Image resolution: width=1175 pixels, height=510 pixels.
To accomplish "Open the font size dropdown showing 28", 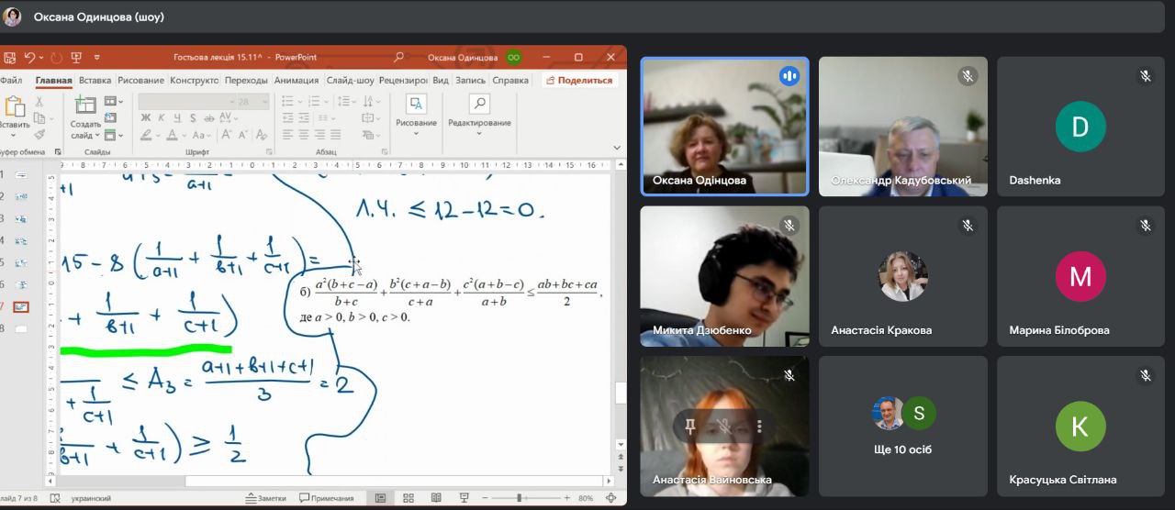I will (264, 102).
